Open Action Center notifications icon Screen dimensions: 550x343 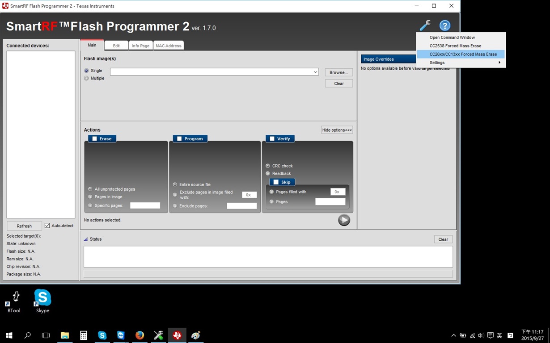click(x=490, y=335)
